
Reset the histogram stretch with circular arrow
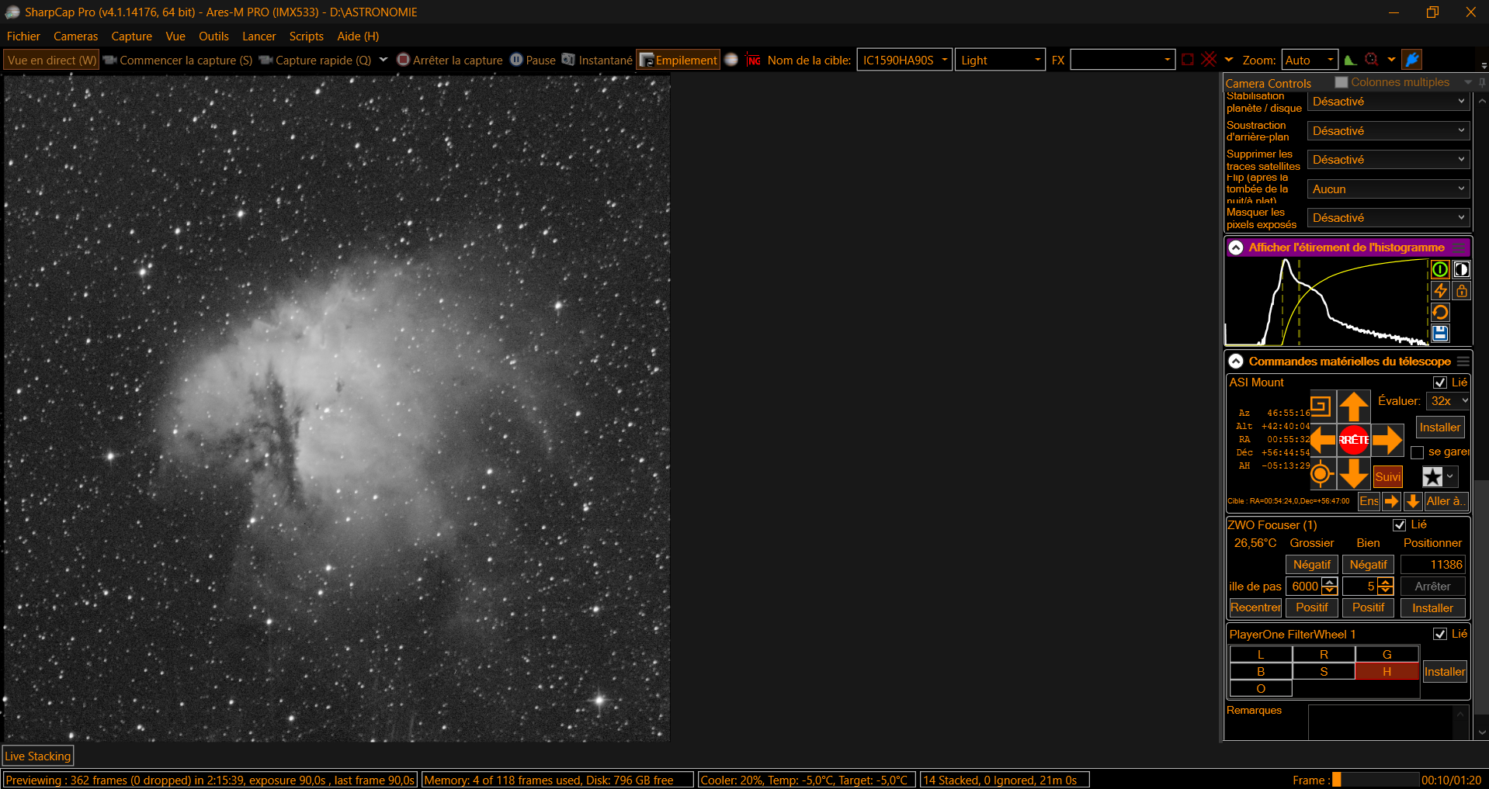point(1440,313)
